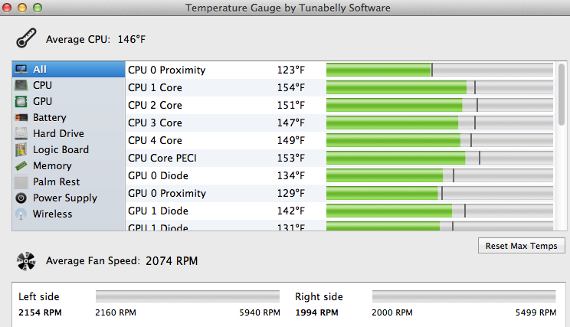Open the Wireless sensor category
The image size is (570, 327).
tap(68, 214)
